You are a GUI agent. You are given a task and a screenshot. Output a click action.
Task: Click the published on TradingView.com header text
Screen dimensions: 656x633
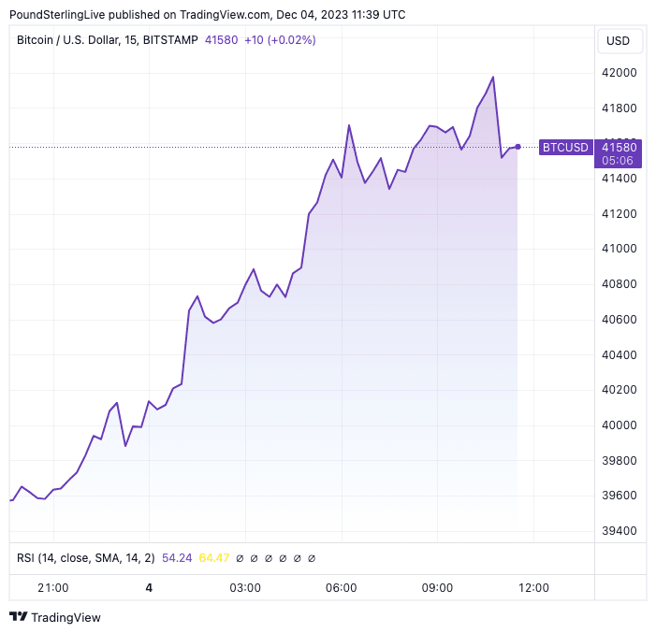(208, 14)
